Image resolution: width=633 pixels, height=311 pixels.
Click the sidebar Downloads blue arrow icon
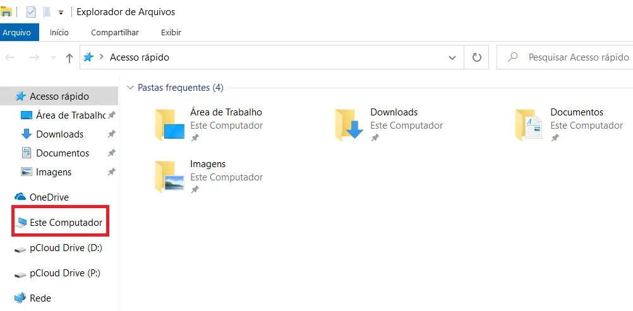(x=27, y=134)
